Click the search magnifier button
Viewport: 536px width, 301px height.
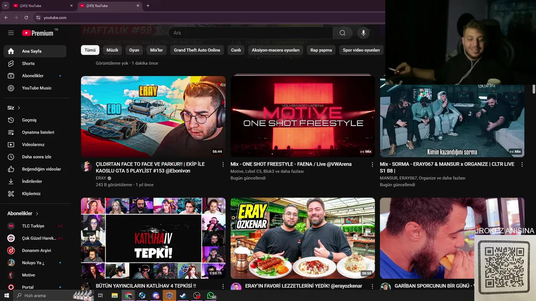pyautogui.click(x=343, y=33)
